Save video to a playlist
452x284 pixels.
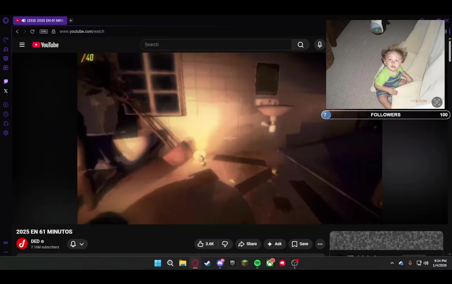(301, 244)
